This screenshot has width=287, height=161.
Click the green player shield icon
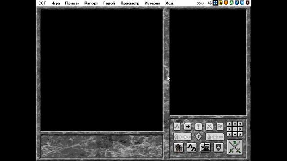[x=231, y=3]
